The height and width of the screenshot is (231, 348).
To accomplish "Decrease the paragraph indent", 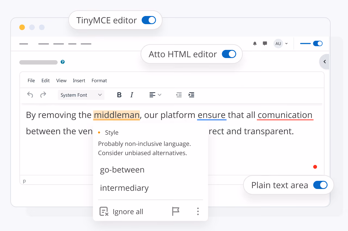I will (x=179, y=95).
